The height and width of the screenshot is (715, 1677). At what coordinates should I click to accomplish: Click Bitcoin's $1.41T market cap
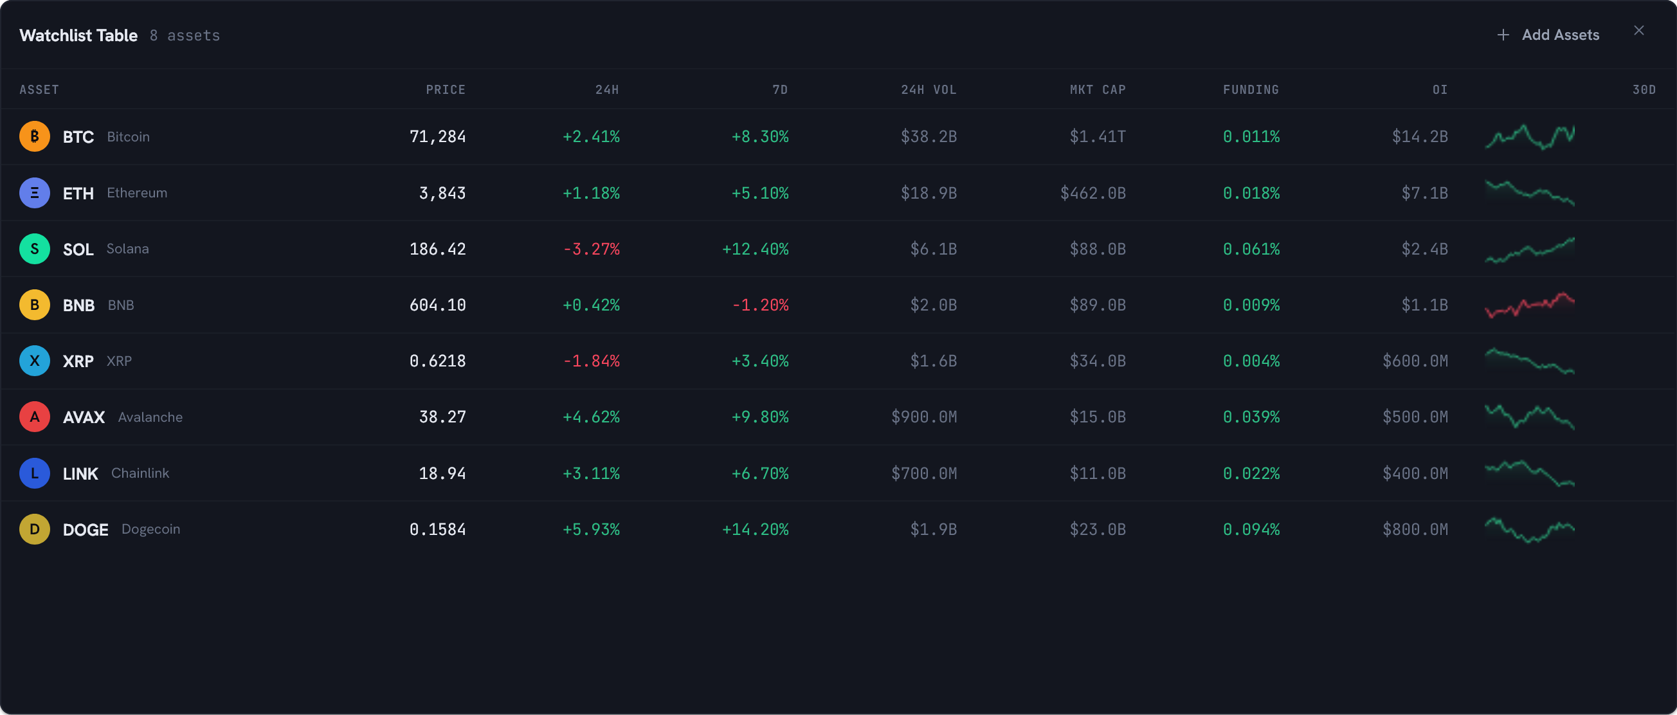pyautogui.click(x=1098, y=137)
